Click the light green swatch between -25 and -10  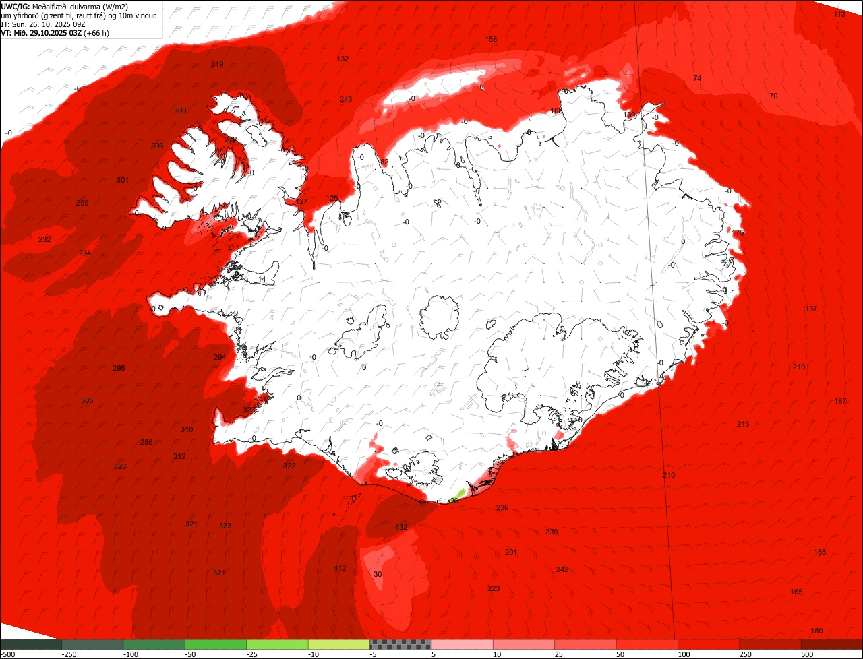coord(278,644)
